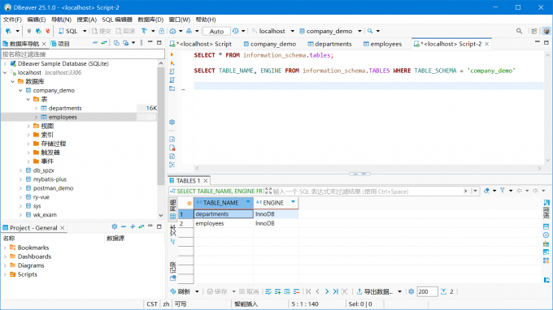
Task: Select the ry-vue database
Action: click(41, 197)
